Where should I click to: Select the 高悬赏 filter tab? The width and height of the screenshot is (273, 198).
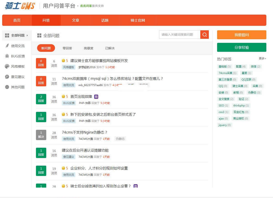point(88,48)
